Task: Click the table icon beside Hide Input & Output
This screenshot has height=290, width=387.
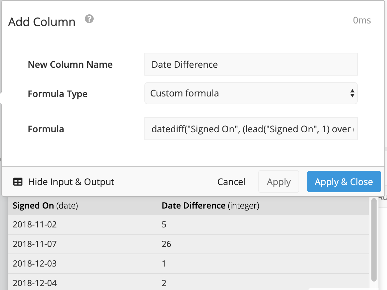Action: point(18,182)
